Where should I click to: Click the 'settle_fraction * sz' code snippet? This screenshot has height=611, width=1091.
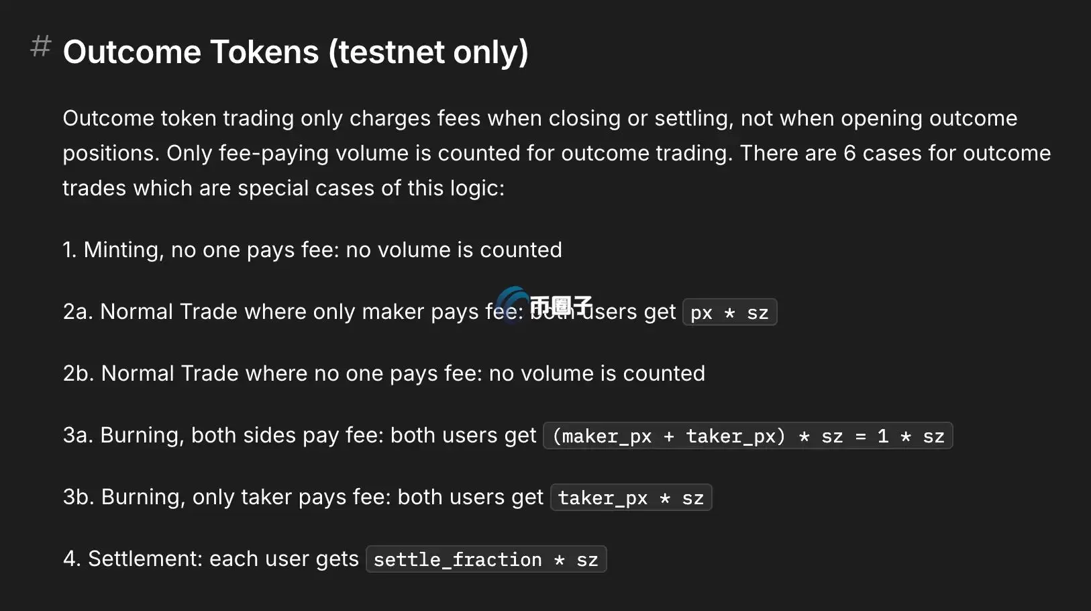[x=486, y=560]
